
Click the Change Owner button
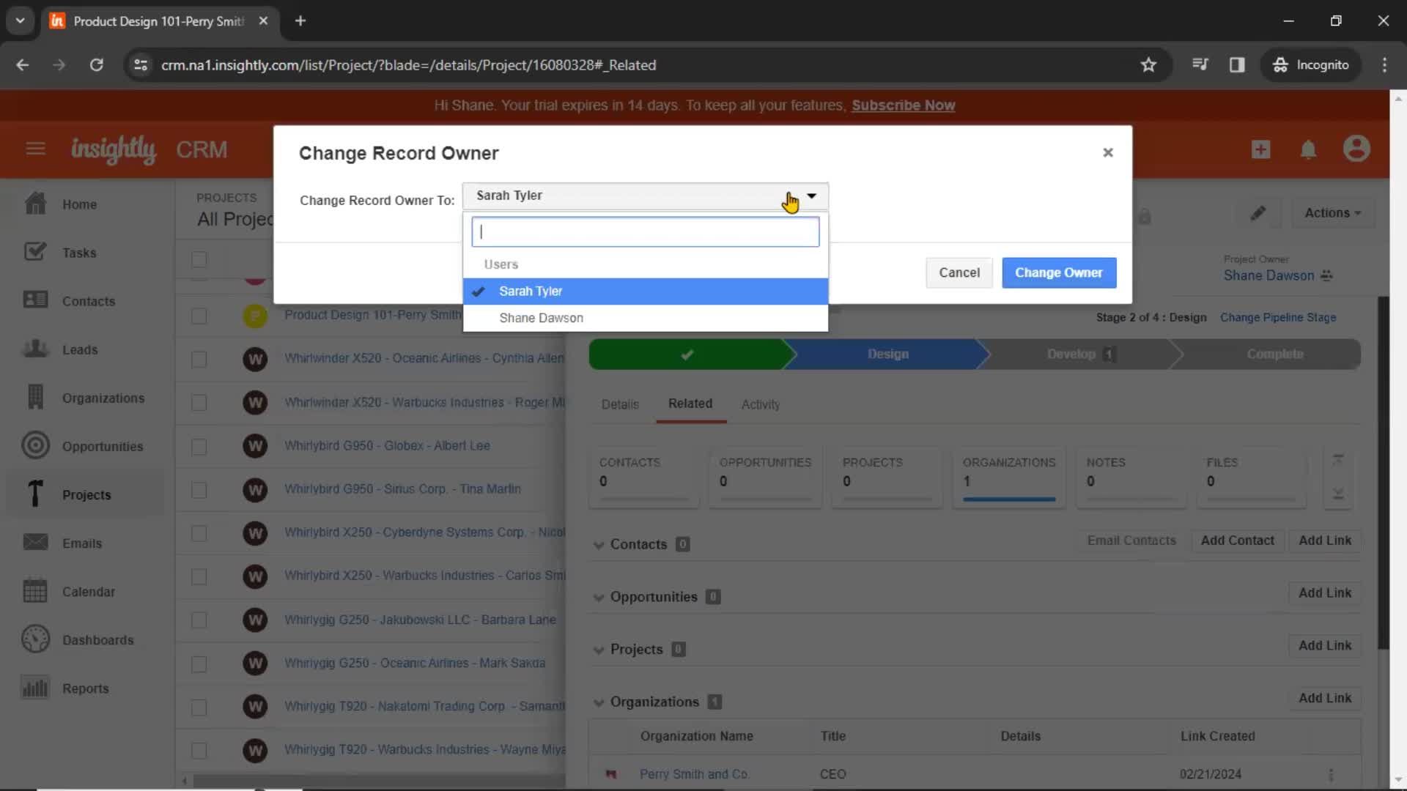(1059, 272)
